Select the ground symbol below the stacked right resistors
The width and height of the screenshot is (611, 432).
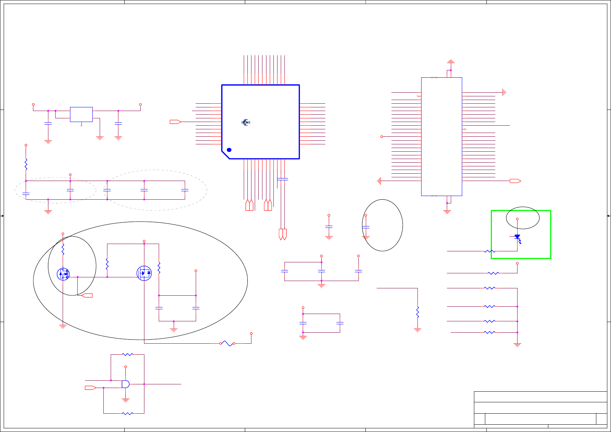(518, 345)
